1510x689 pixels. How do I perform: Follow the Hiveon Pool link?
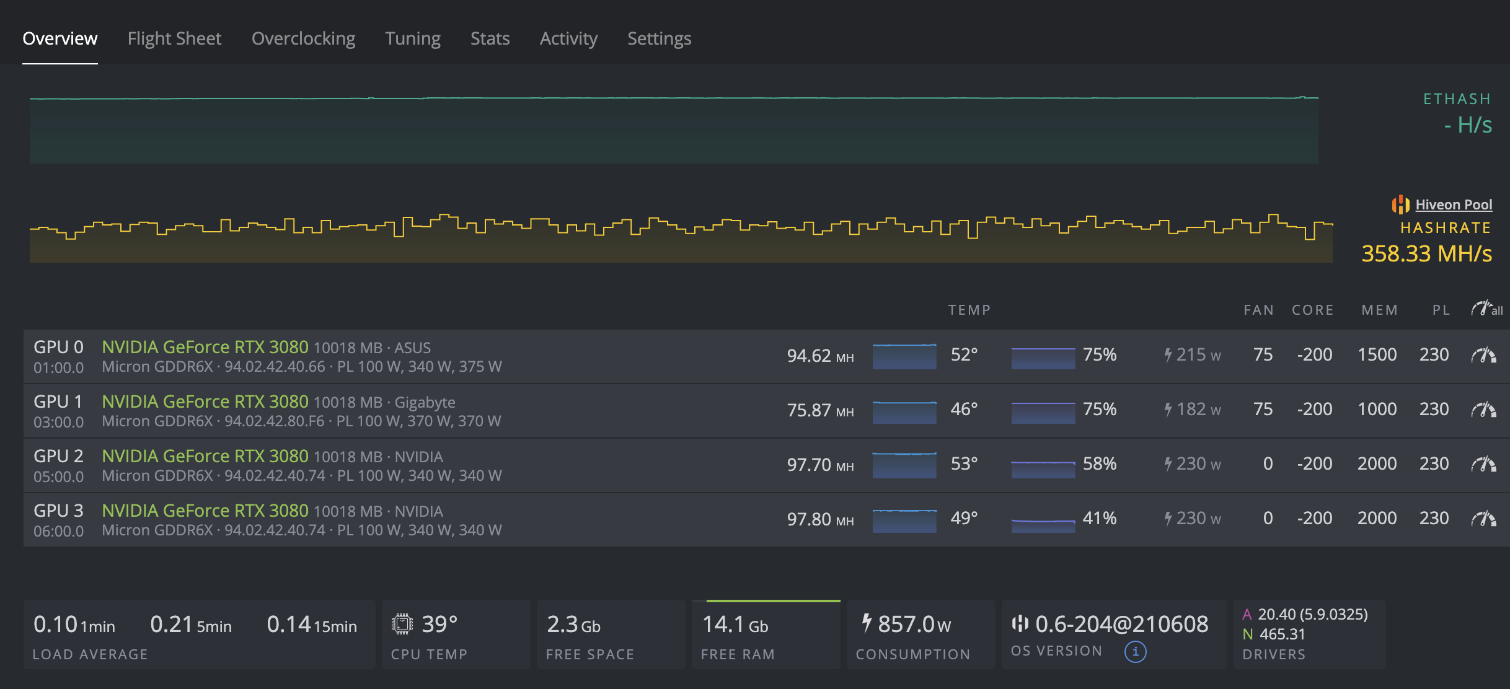coord(1454,204)
